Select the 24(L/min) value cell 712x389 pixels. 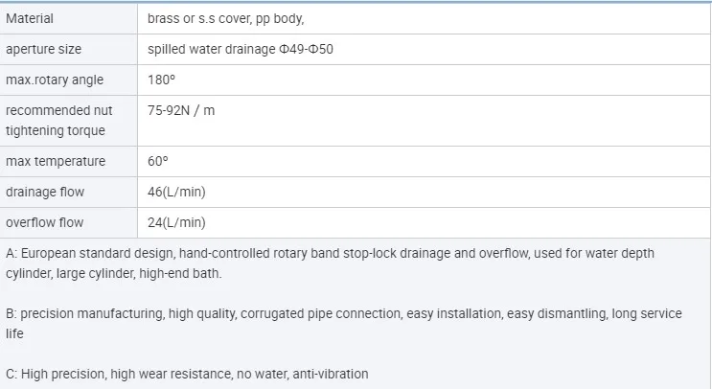[x=176, y=222]
